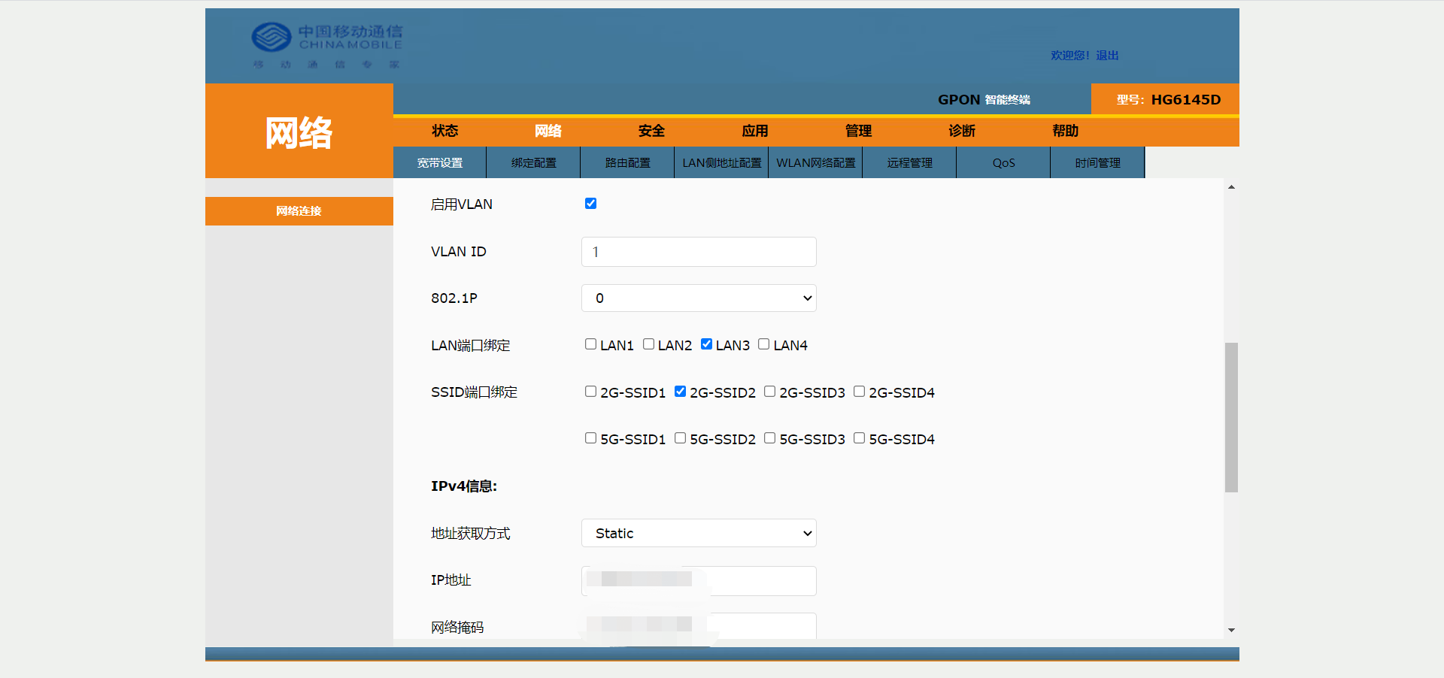Open the 帮助 main menu

tap(1066, 131)
